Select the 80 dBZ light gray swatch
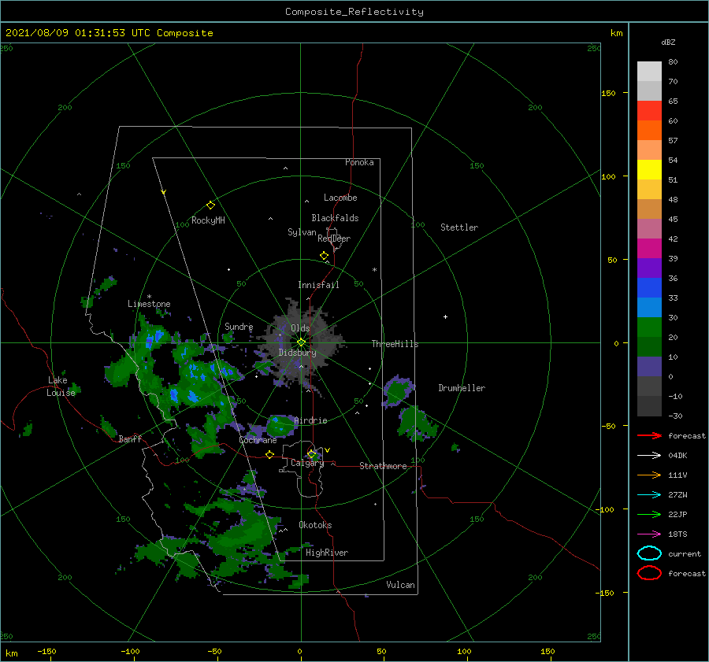The height and width of the screenshot is (662, 709). click(x=649, y=71)
